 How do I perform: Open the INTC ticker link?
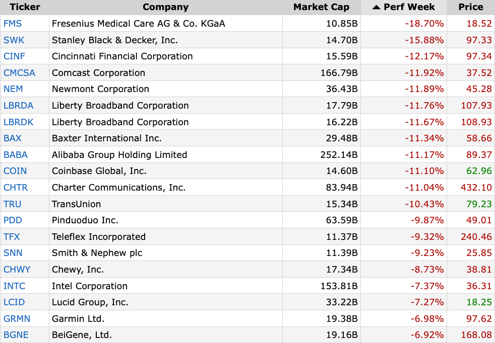(x=14, y=286)
